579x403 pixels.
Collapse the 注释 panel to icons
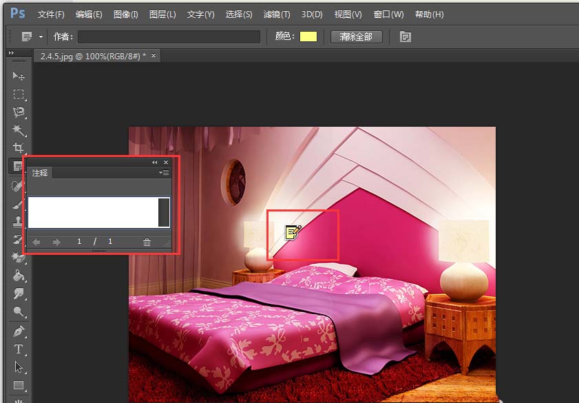pyautogui.click(x=154, y=163)
